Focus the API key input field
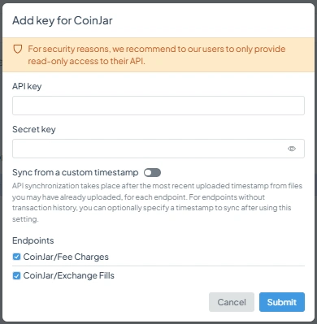Screen dimensions: 317x324 [158, 106]
